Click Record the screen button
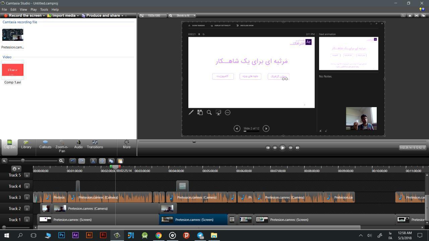Screen dimensions: 429x241 [22, 15]
